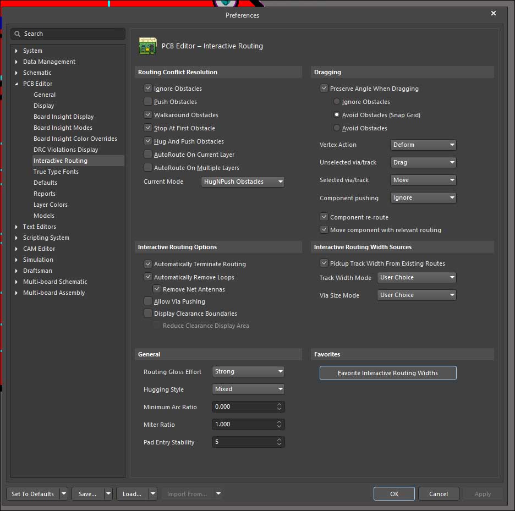This screenshot has height=511, width=515.
Task: Click the Pad Entry Stability input field
Action: (243, 442)
